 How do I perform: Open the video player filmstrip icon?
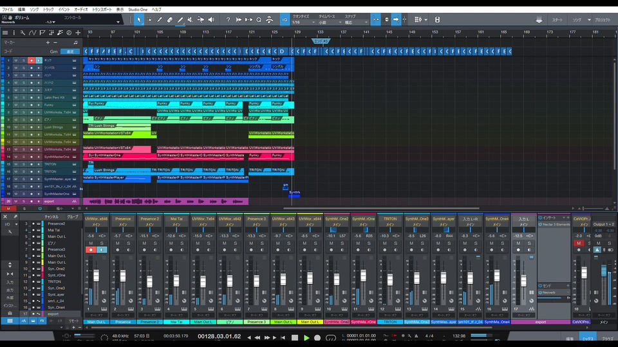pos(437,20)
